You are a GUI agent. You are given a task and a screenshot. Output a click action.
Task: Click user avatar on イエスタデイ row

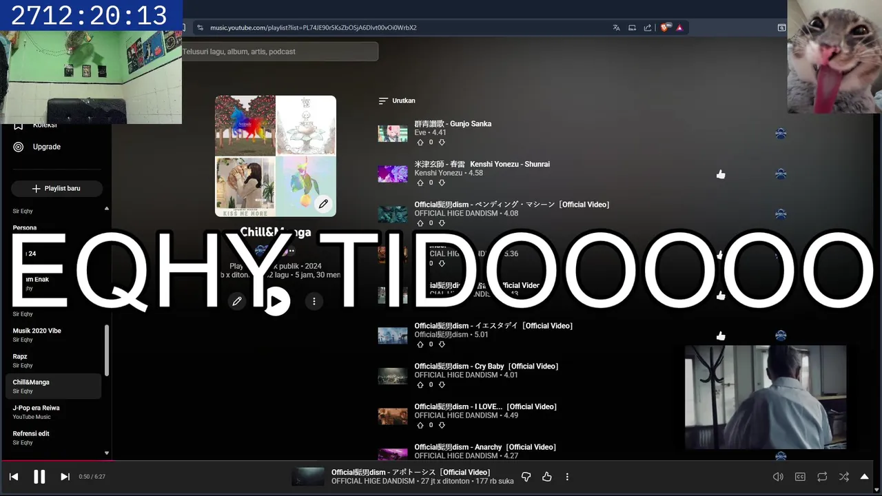pos(781,335)
